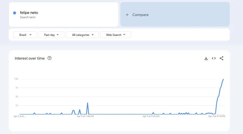Click the Apr 3 at 5:16 PM axis label
243x134 pixels.
[x=217, y=116]
